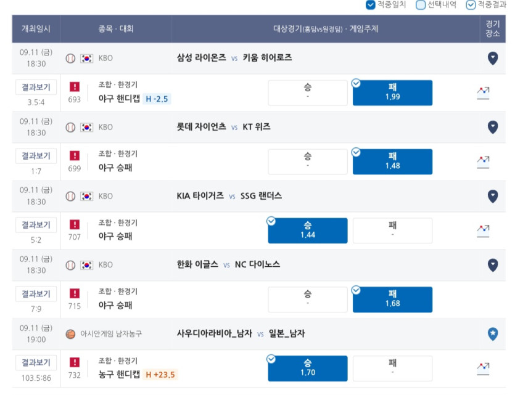Click 결과보기 for the 3.5:4 result
Image resolution: width=515 pixels, height=395 pixels.
[36, 88]
